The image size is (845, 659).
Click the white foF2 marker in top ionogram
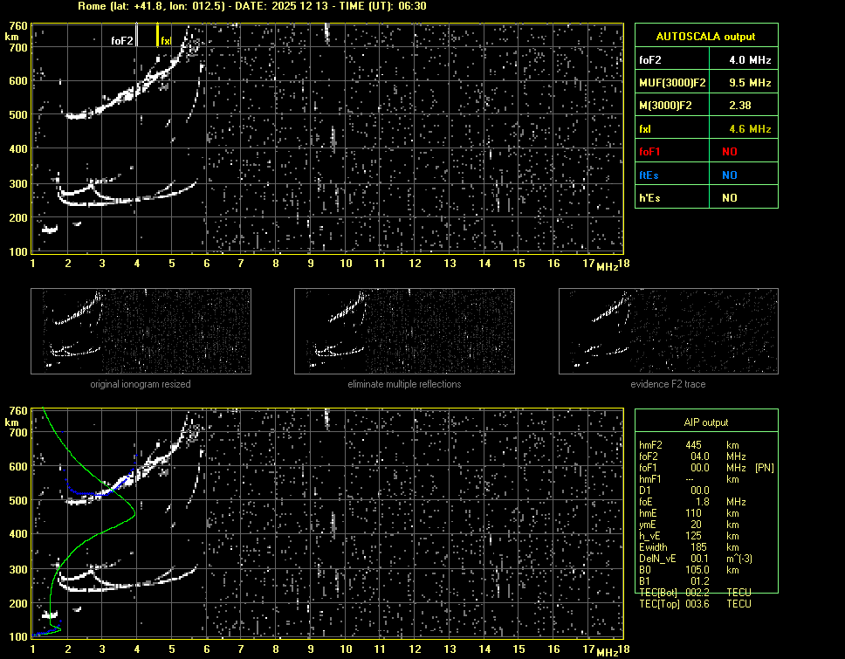pos(123,40)
